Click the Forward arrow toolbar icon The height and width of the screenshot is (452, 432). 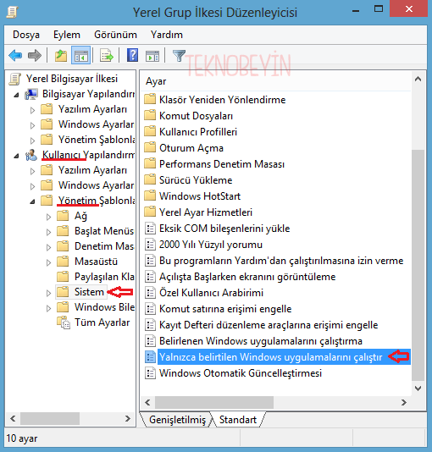point(35,55)
